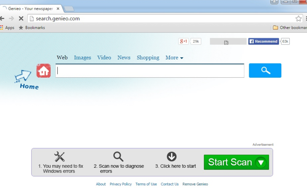Click the Chrome user profile button
The width and height of the screenshot is (307, 189).
coord(274,2)
